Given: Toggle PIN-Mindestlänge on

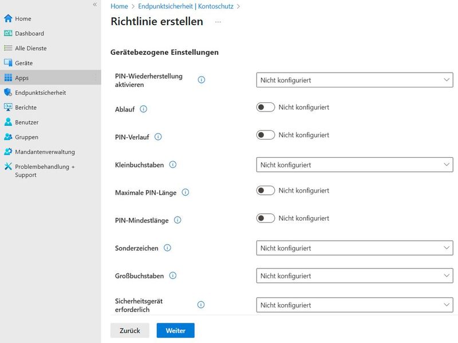Looking at the screenshot, I should pyautogui.click(x=265, y=218).
